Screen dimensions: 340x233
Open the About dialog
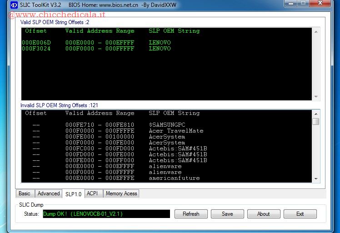pyautogui.click(x=264, y=214)
